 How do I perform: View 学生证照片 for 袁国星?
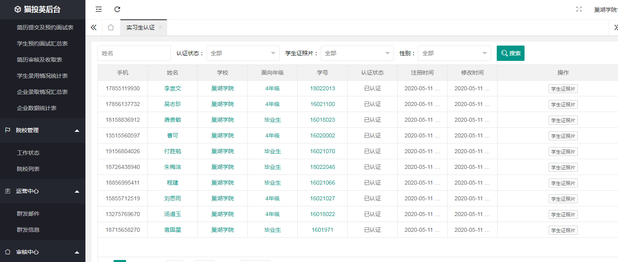pos(563,230)
